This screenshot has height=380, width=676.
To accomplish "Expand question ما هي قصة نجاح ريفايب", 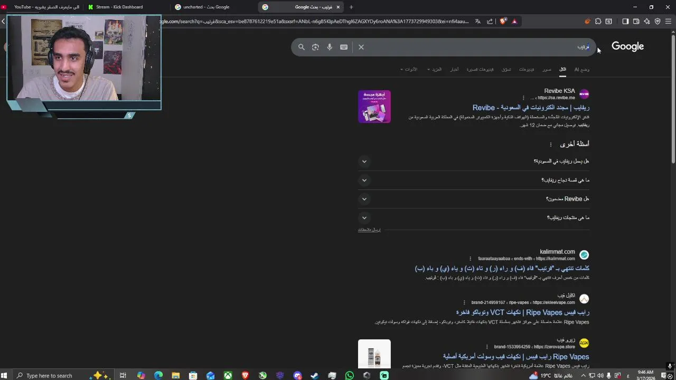I will pos(474,180).
